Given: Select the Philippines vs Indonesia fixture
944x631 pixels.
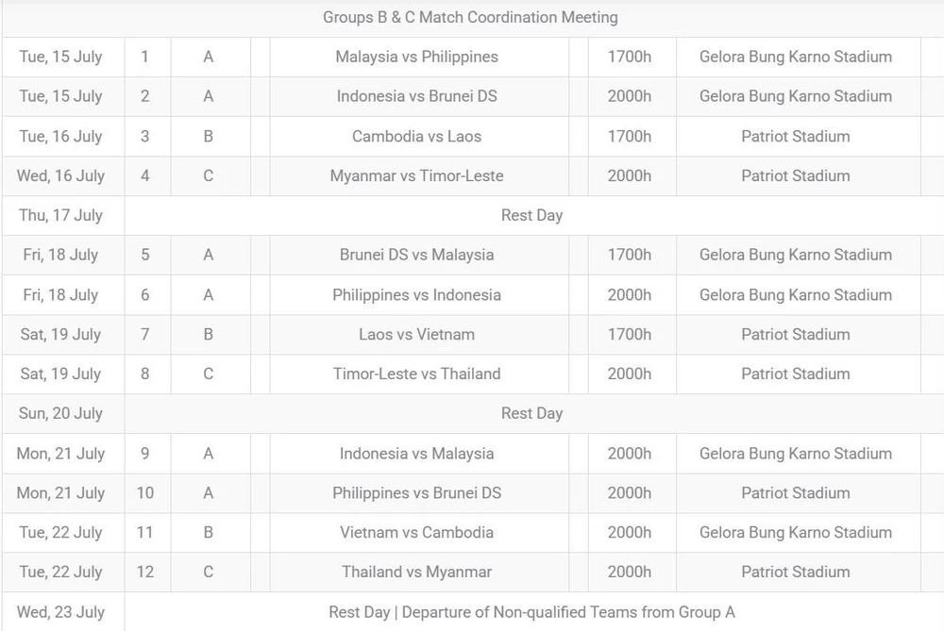Looking at the screenshot, I should click(416, 294).
